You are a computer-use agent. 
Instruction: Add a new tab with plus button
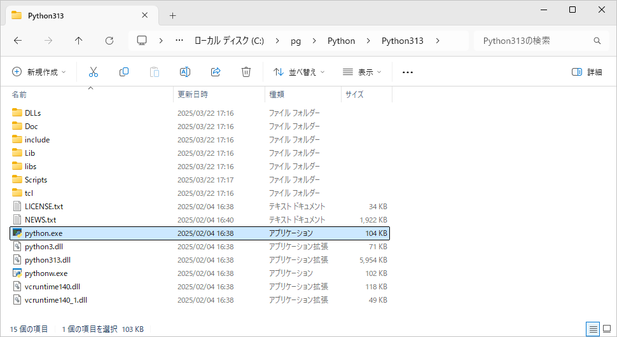point(172,16)
